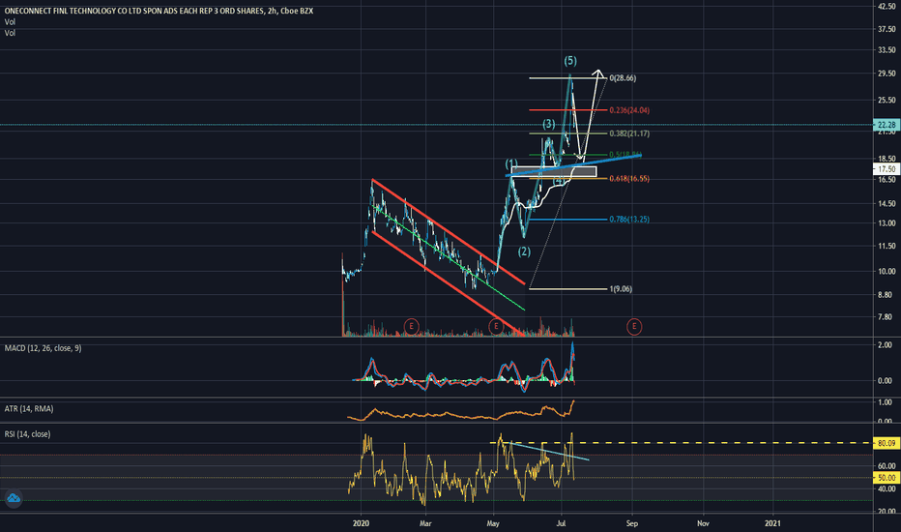Click the 0.382(21.17) Fibonacci level label

pyautogui.click(x=629, y=133)
